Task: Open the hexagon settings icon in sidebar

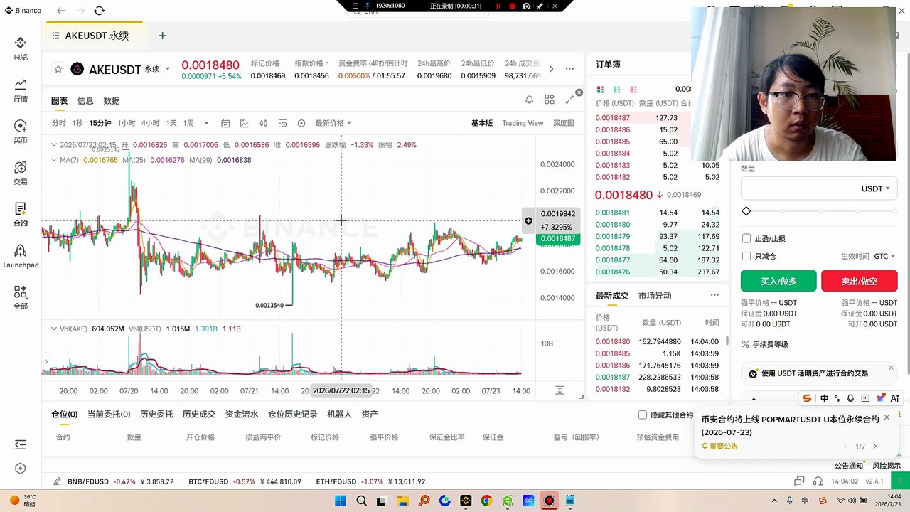Action: click(20, 469)
